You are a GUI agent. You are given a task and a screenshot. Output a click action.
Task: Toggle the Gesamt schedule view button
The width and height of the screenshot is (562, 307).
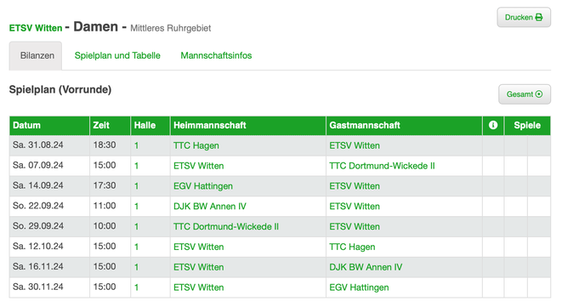coord(525,94)
